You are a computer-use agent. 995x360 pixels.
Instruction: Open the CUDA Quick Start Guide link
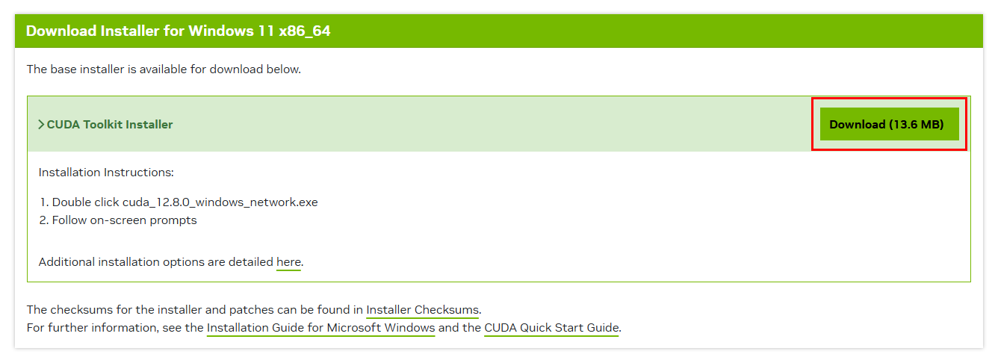(x=551, y=328)
